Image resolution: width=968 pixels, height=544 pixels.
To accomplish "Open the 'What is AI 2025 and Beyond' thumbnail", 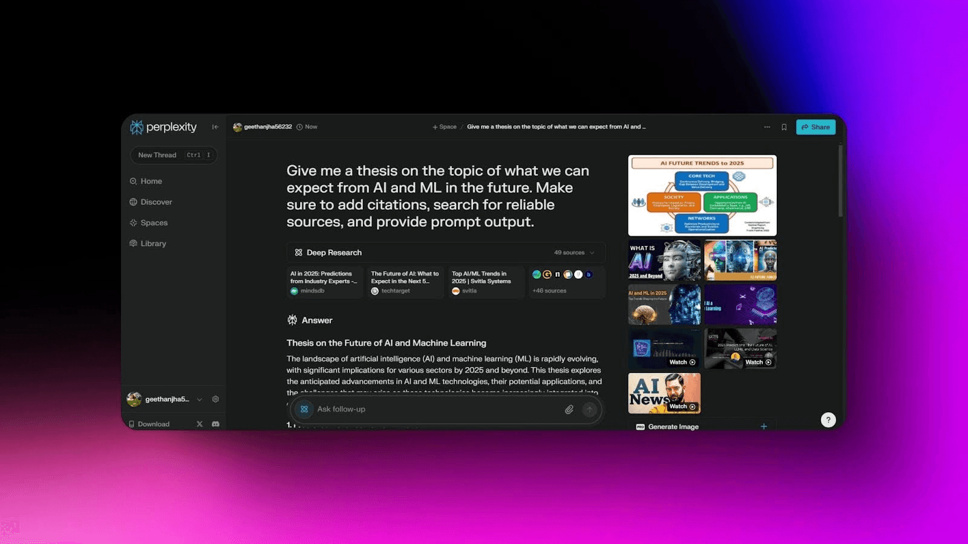I will tap(664, 260).
